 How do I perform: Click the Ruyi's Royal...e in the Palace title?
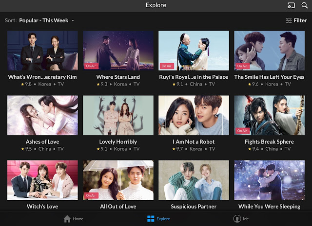(194, 77)
